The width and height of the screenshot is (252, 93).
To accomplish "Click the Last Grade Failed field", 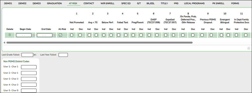I will click(x=27, y=55).
